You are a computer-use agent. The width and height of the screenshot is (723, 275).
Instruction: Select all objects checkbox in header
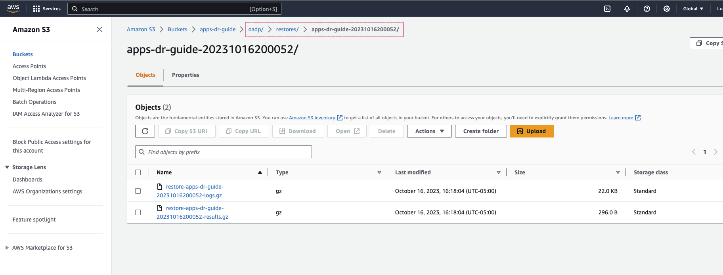click(x=138, y=172)
